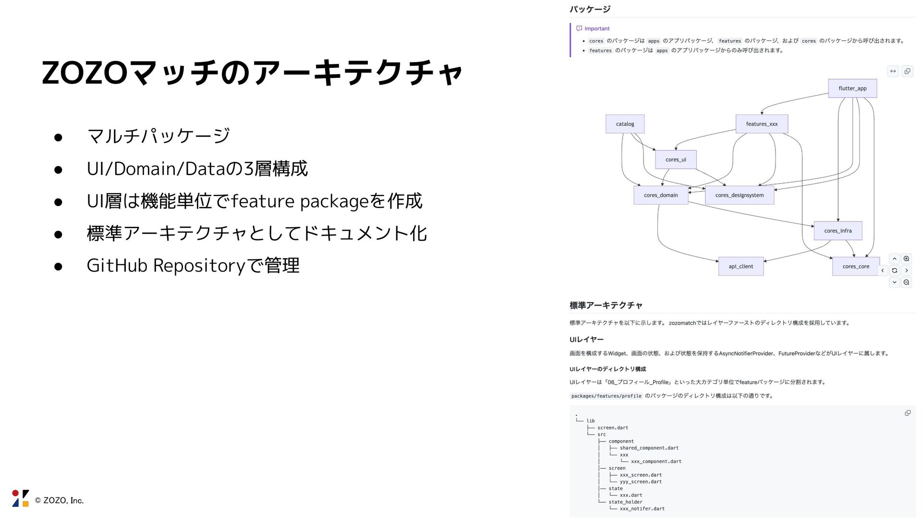Click the state_holder folder line

click(x=625, y=502)
